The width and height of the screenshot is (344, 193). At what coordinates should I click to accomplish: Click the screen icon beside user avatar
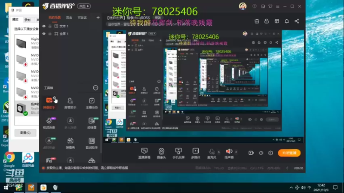coord(255,6)
